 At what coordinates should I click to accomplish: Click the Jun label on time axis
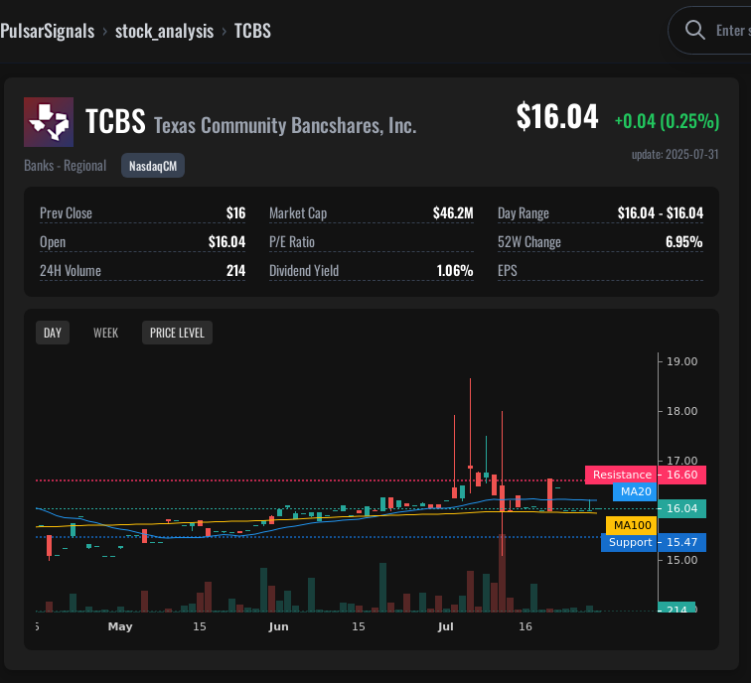click(278, 626)
